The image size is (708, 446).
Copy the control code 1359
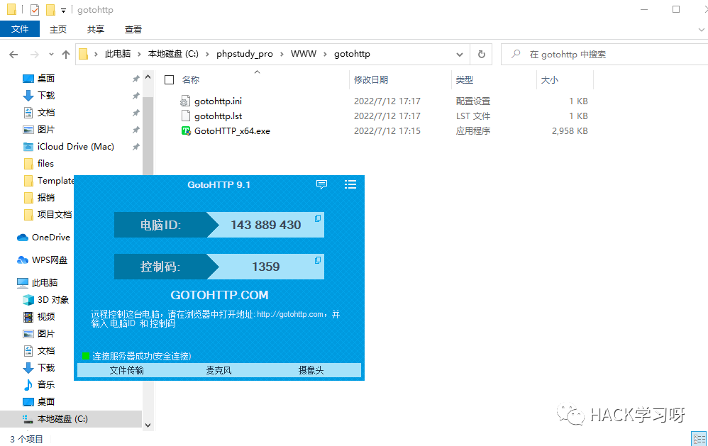(318, 260)
